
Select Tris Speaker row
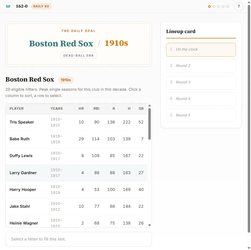pyautogui.click(x=76, y=122)
